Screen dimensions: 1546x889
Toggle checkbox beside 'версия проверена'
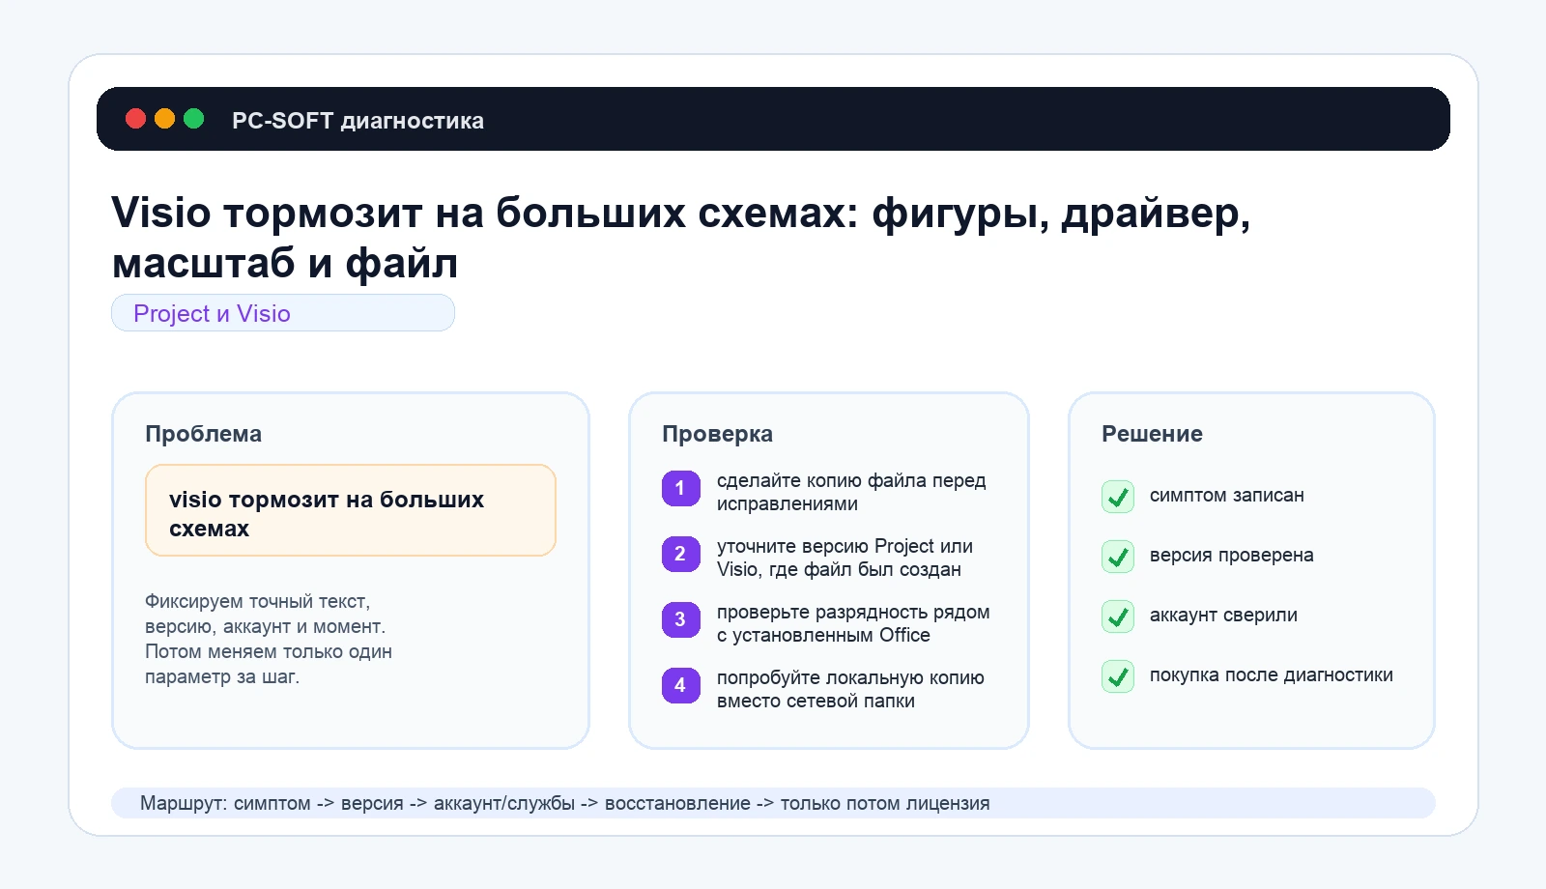pos(1118,557)
